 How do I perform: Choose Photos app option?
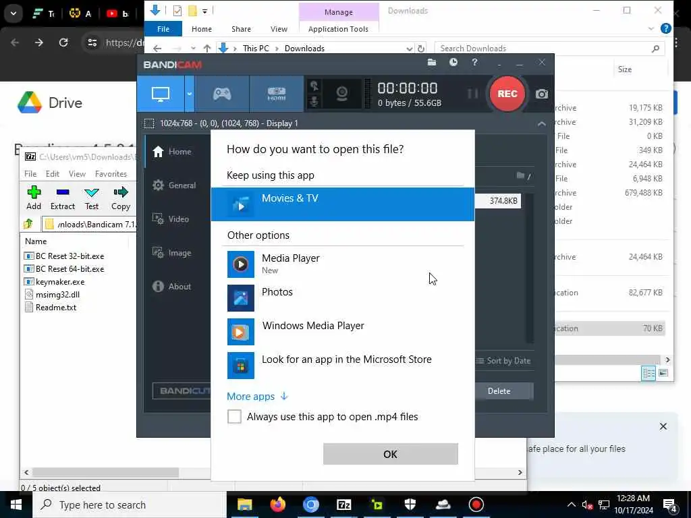click(x=342, y=297)
